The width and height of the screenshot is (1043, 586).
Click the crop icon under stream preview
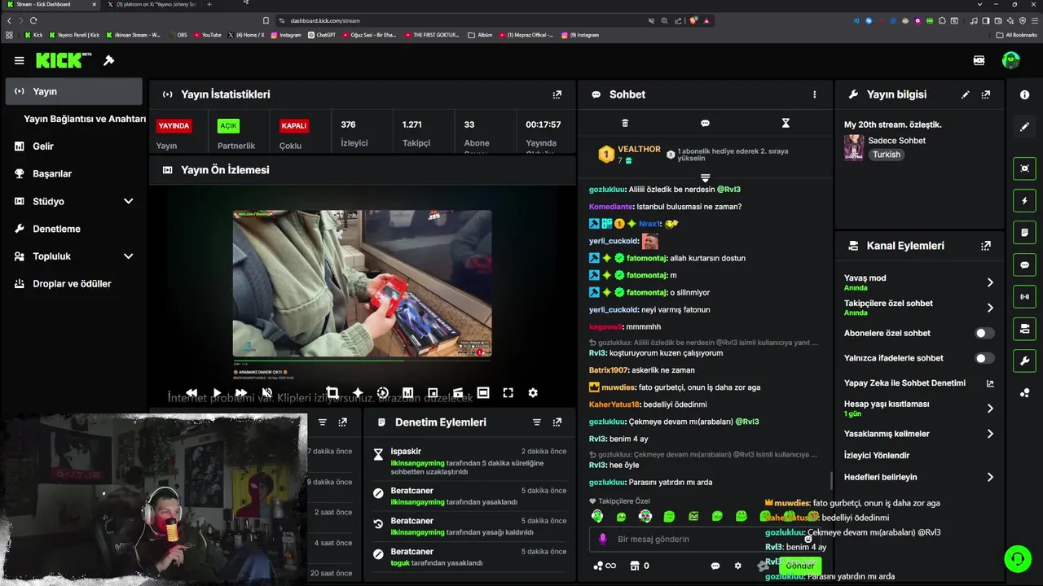(332, 392)
